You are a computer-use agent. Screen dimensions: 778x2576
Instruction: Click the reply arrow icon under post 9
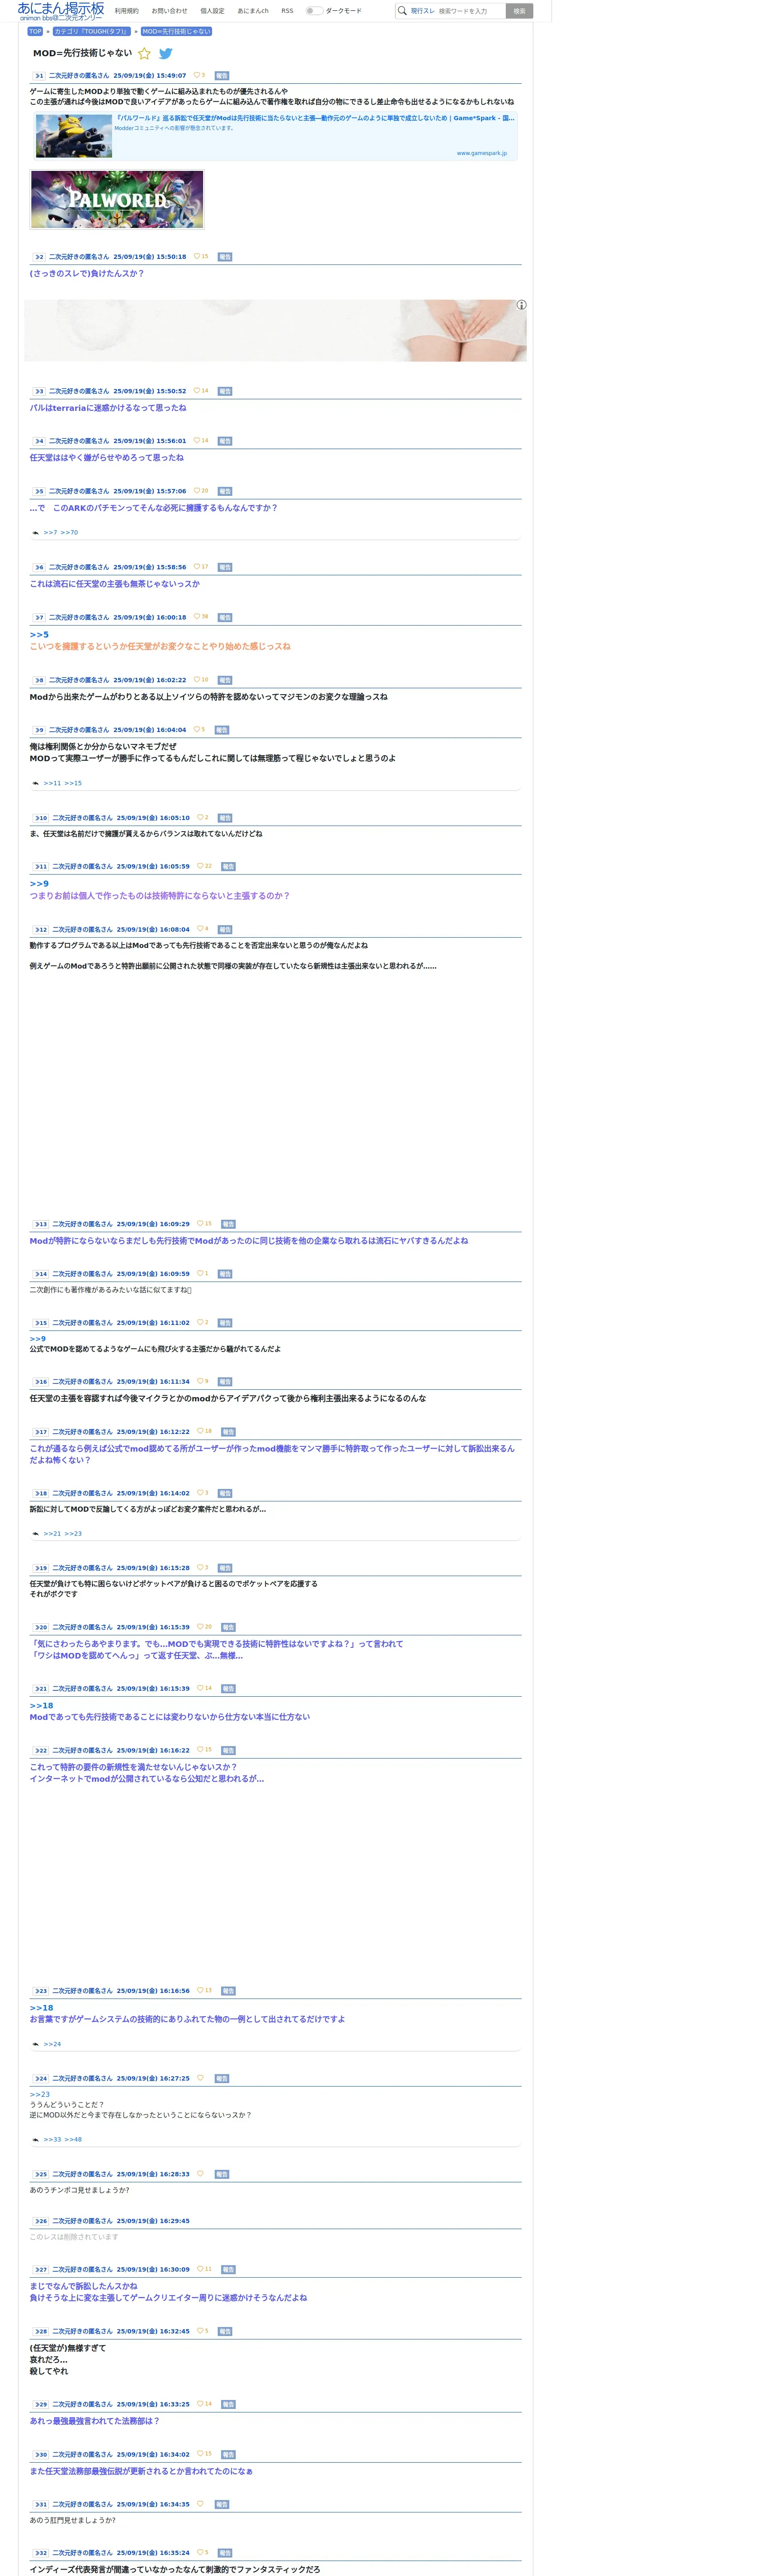coord(35,783)
